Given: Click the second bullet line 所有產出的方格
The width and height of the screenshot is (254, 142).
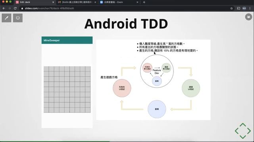Looking at the screenshot, I should point(158,47).
